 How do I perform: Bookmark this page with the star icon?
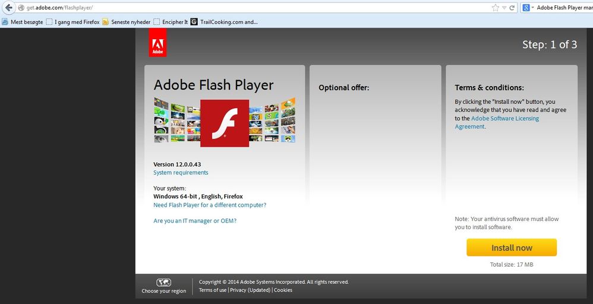coord(495,8)
